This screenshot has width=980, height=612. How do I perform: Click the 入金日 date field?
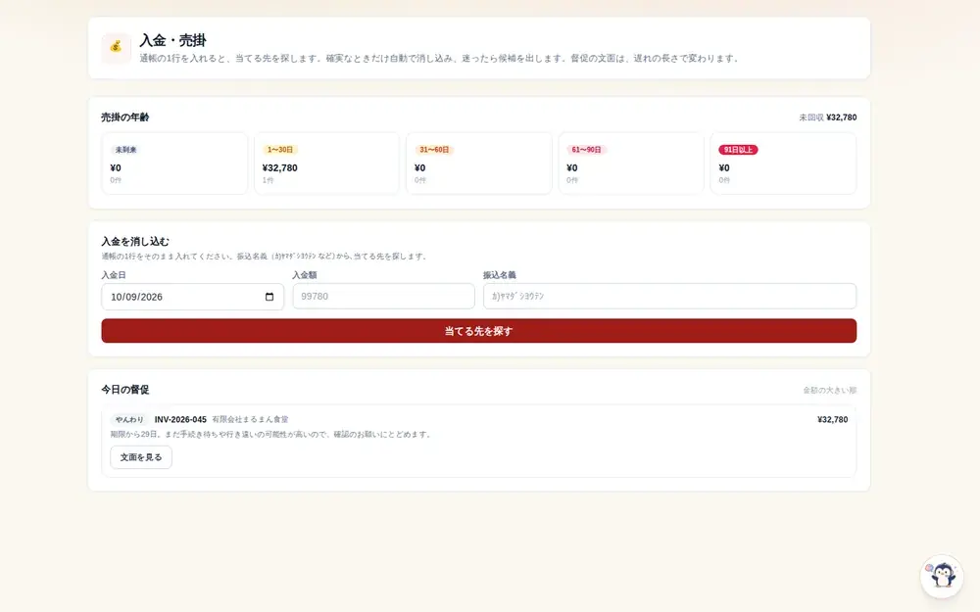192,297
